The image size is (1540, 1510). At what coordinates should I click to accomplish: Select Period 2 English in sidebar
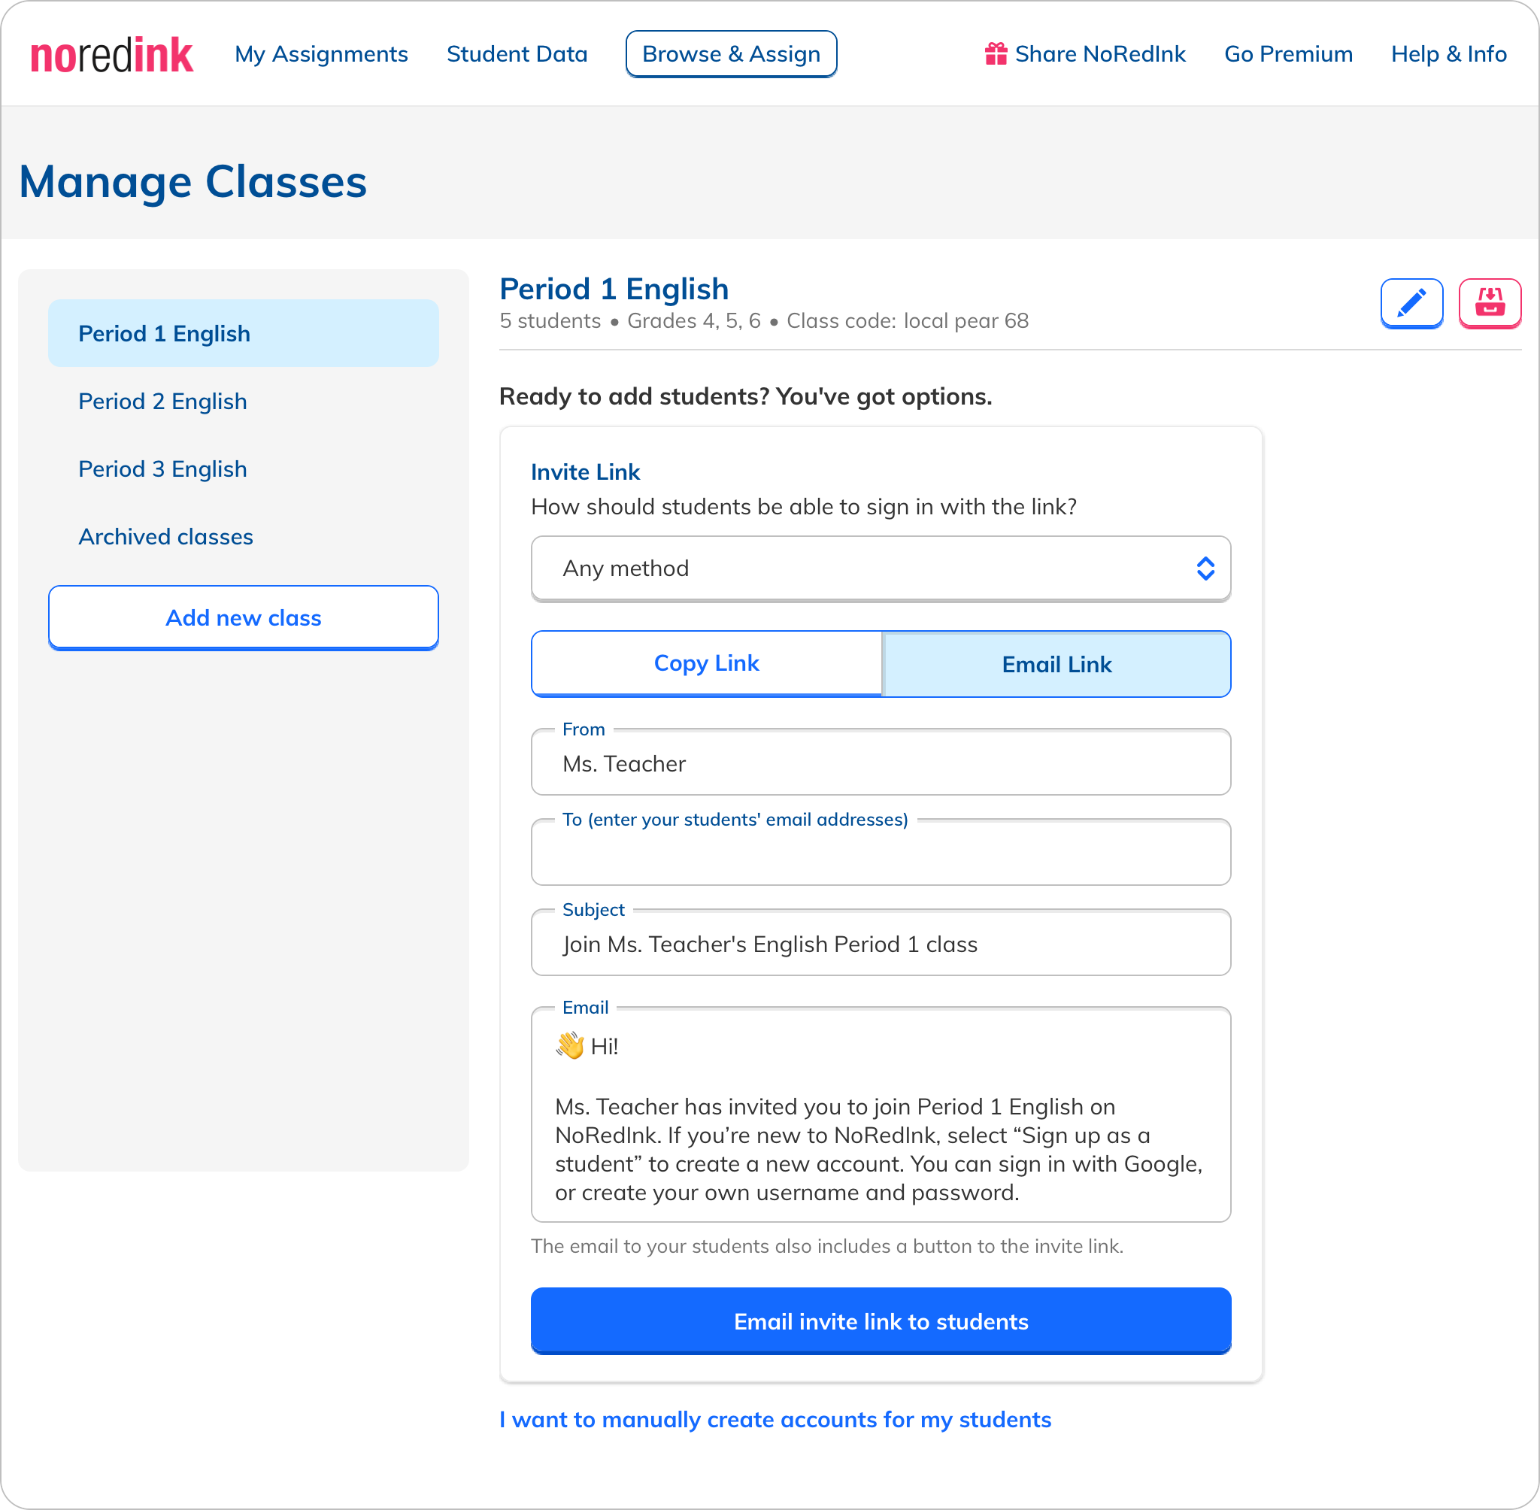(x=162, y=402)
